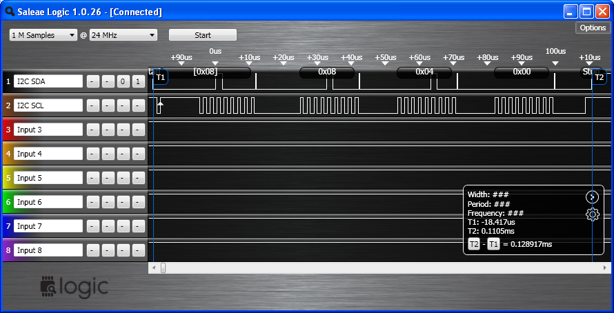
Task: Toggle the last trigger button on Input 4
Action: pyautogui.click(x=138, y=154)
